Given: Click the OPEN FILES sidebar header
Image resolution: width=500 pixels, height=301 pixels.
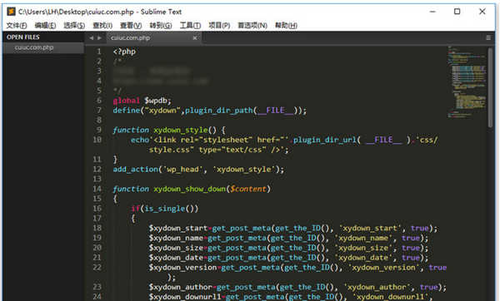Looking at the screenshot, I should click(x=23, y=37).
